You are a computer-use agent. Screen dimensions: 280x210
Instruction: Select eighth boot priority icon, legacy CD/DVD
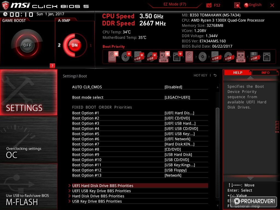[x=203, y=57]
